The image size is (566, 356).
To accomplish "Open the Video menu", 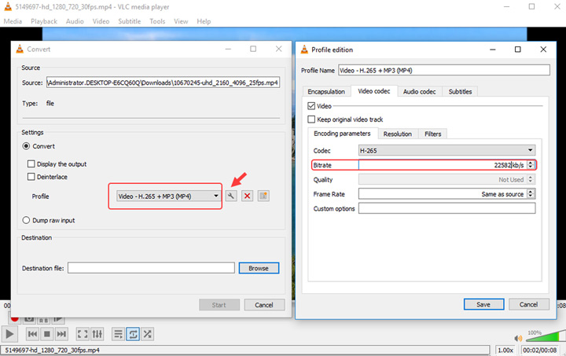I will [101, 21].
